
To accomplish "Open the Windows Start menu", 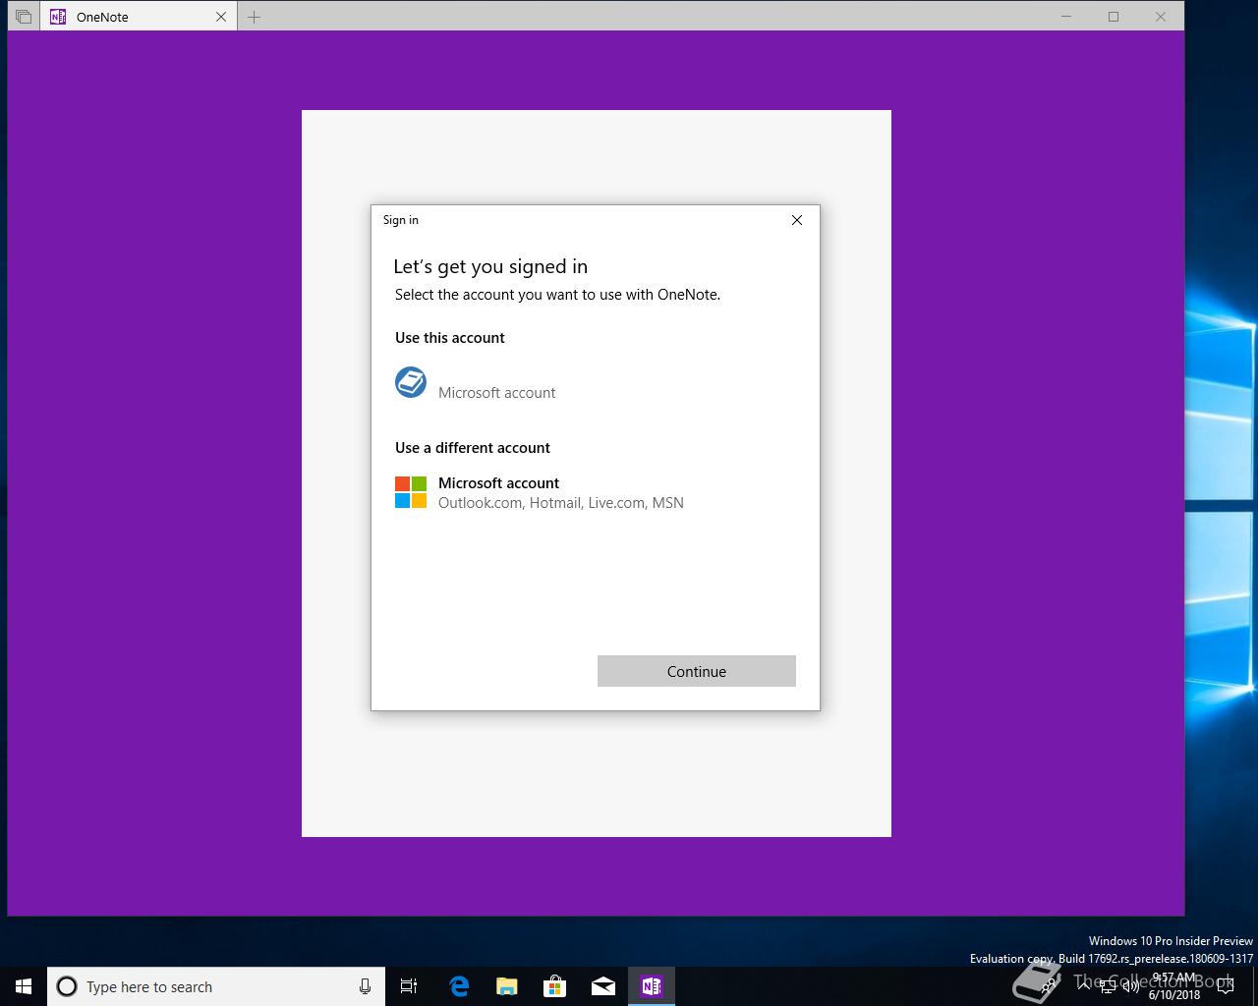I will coord(24,986).
